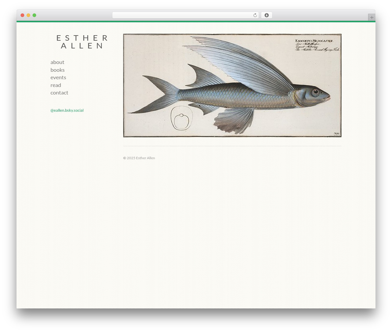
Task: Click the download arrow icon
Action: tap(266, 15)
